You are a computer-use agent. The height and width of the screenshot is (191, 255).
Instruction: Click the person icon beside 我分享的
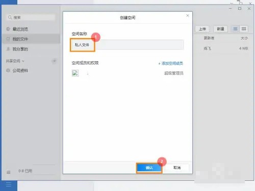tap(8, 49)
